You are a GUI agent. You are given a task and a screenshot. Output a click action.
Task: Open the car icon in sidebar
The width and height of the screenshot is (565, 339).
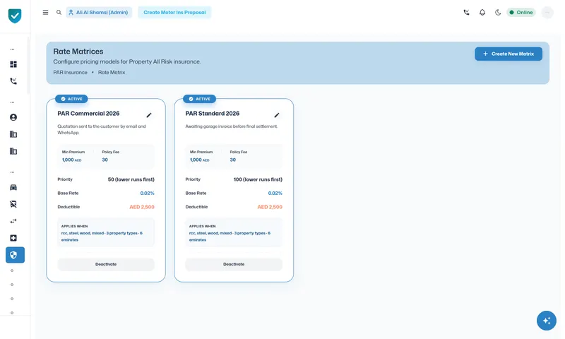click(x=13, y=187)
